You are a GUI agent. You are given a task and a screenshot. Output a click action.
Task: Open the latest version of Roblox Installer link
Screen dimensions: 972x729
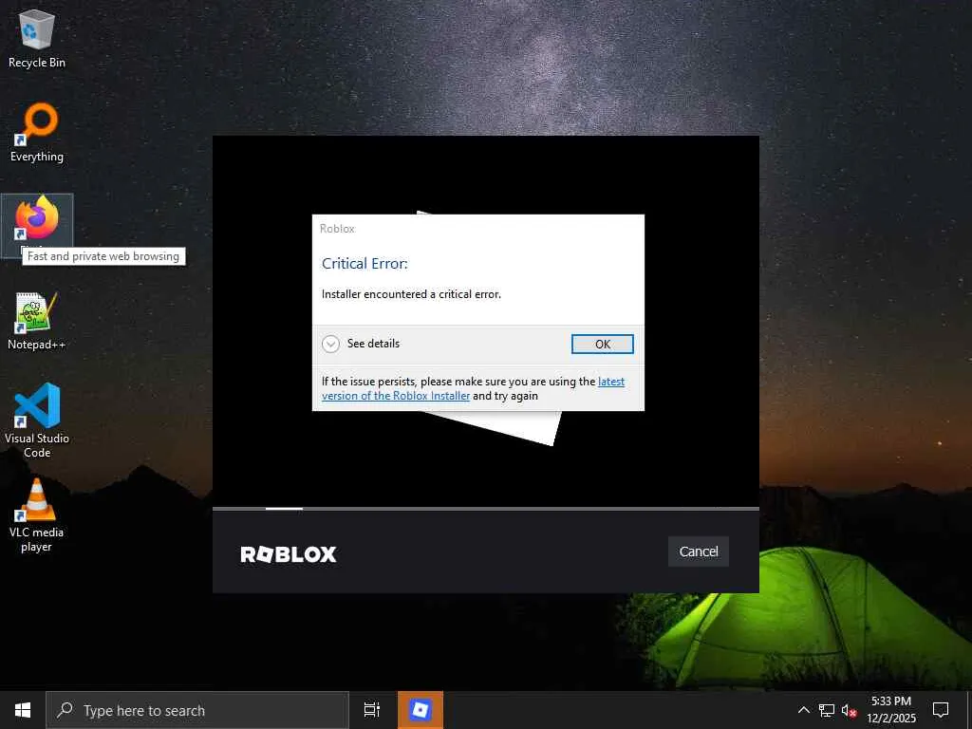click(473, 388)
